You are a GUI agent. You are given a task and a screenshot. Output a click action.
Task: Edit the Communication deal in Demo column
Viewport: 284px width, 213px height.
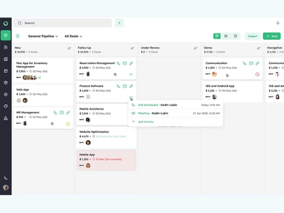257,64
